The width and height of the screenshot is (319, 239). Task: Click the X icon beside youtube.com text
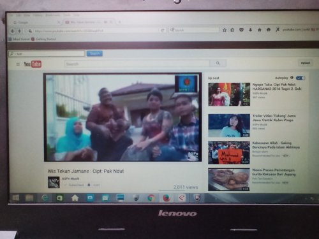click(x=278, y=29)
